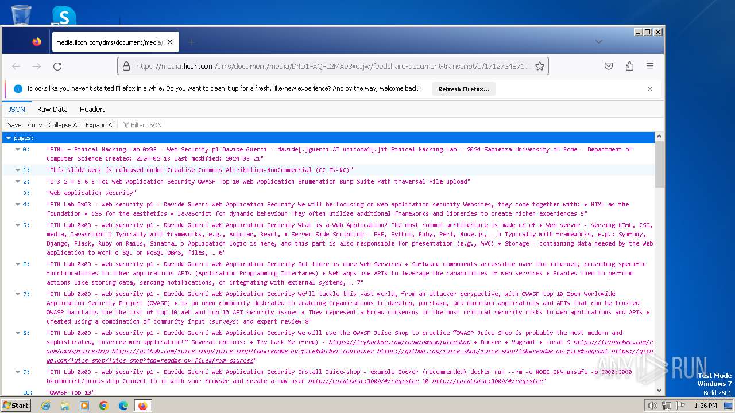Launch Microsoft Edge from the taskbar
735x413 pixels.
click(123, 406)
